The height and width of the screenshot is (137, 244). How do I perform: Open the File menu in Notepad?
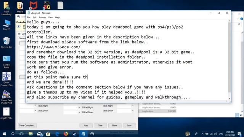click(x=29, y=18)
